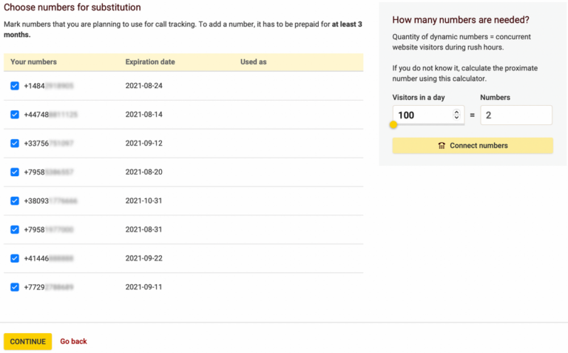Screen dimensions: 568x353
Task: Uncheck the +7729 number checkbox
Action: [15, 287]
